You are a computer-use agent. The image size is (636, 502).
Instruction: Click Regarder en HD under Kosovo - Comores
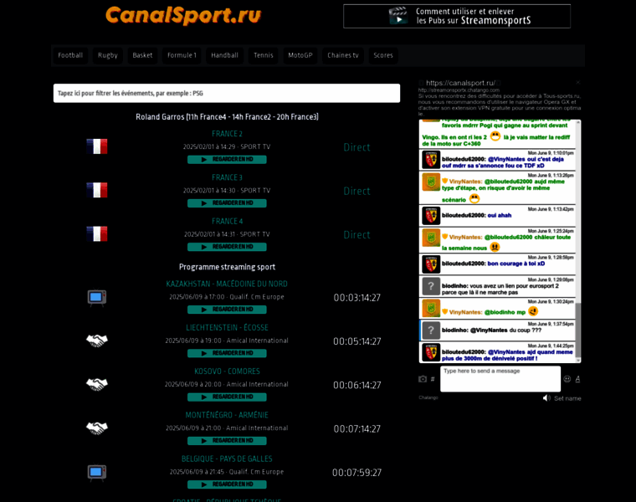(227, 397)
